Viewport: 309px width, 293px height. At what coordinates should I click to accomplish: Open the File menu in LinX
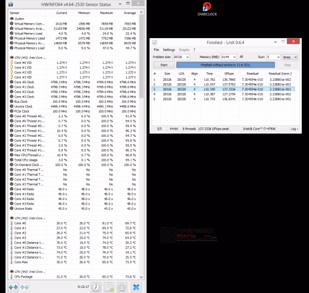point(156,50)
